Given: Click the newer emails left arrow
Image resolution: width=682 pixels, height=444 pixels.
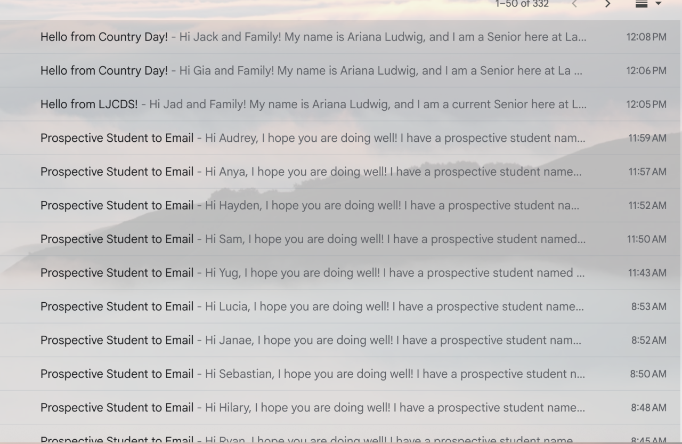Looking at the screenshot, I should [574, 4].
